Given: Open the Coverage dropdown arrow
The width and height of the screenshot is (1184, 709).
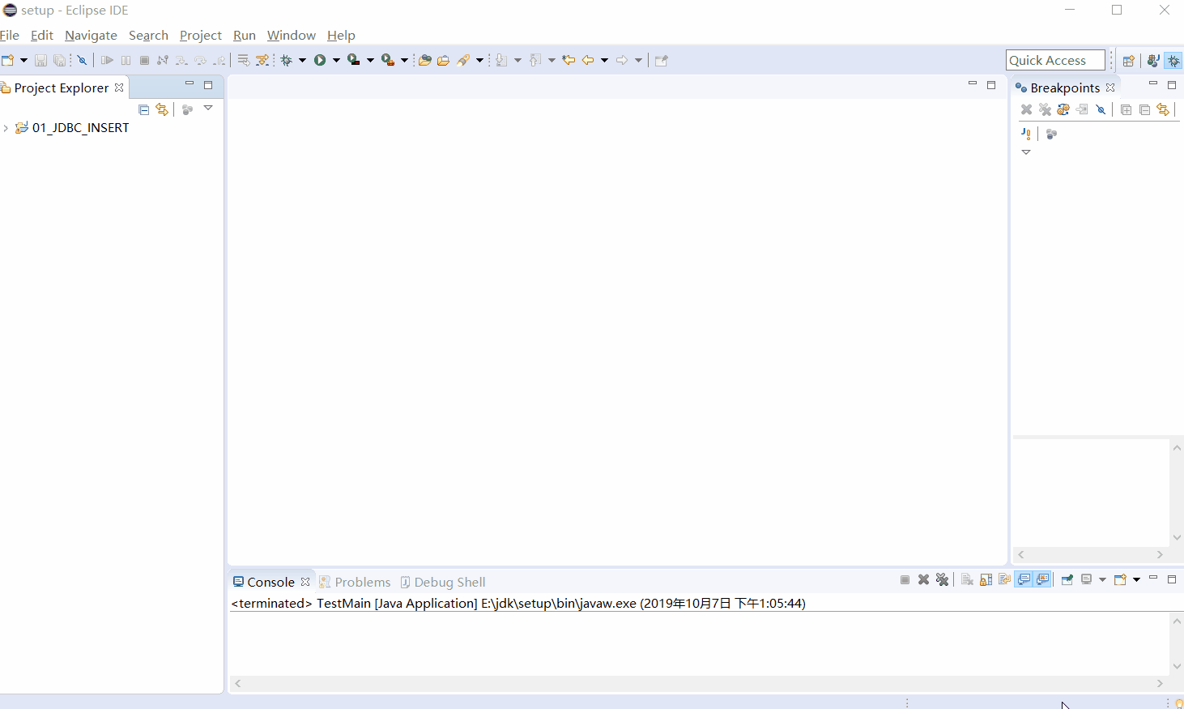Looking at the screenshot, I should tap(370, 60).
